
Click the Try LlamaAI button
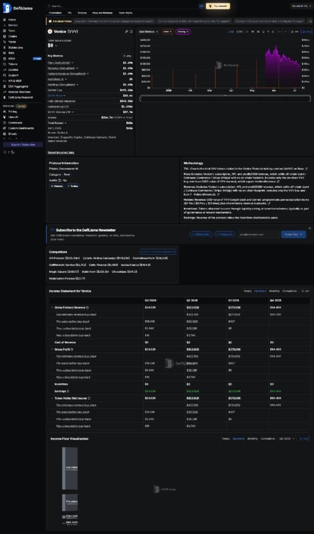(x=218, y=6)
